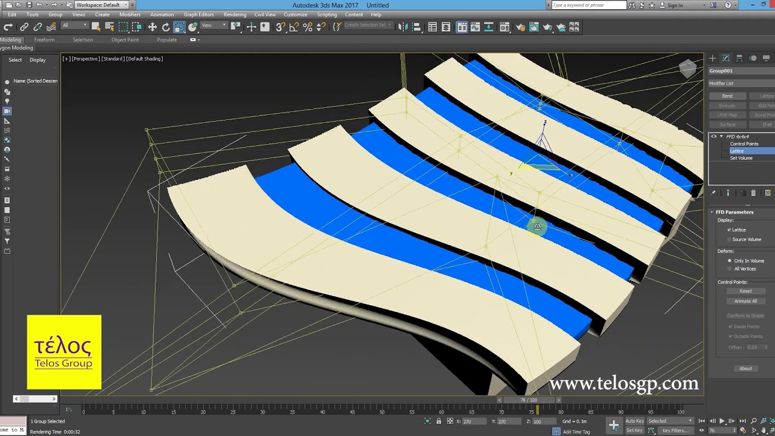Click the time slider showing 76 / 100
The image size is (775, 436).
pyautogui.click(x=529, y=400)
